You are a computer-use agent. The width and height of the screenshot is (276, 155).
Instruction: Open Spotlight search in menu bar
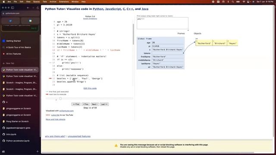[233, 2]
